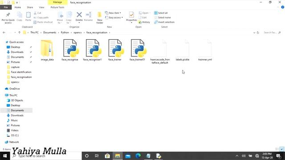Open Microsoft Edge from taskbar
285x160 pixels.
coord(138,156)
